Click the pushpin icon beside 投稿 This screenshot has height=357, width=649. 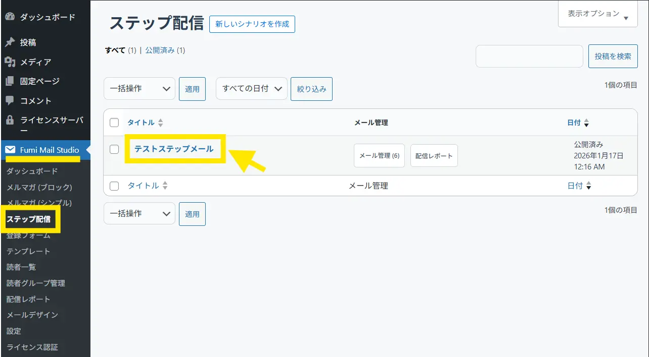10,42
